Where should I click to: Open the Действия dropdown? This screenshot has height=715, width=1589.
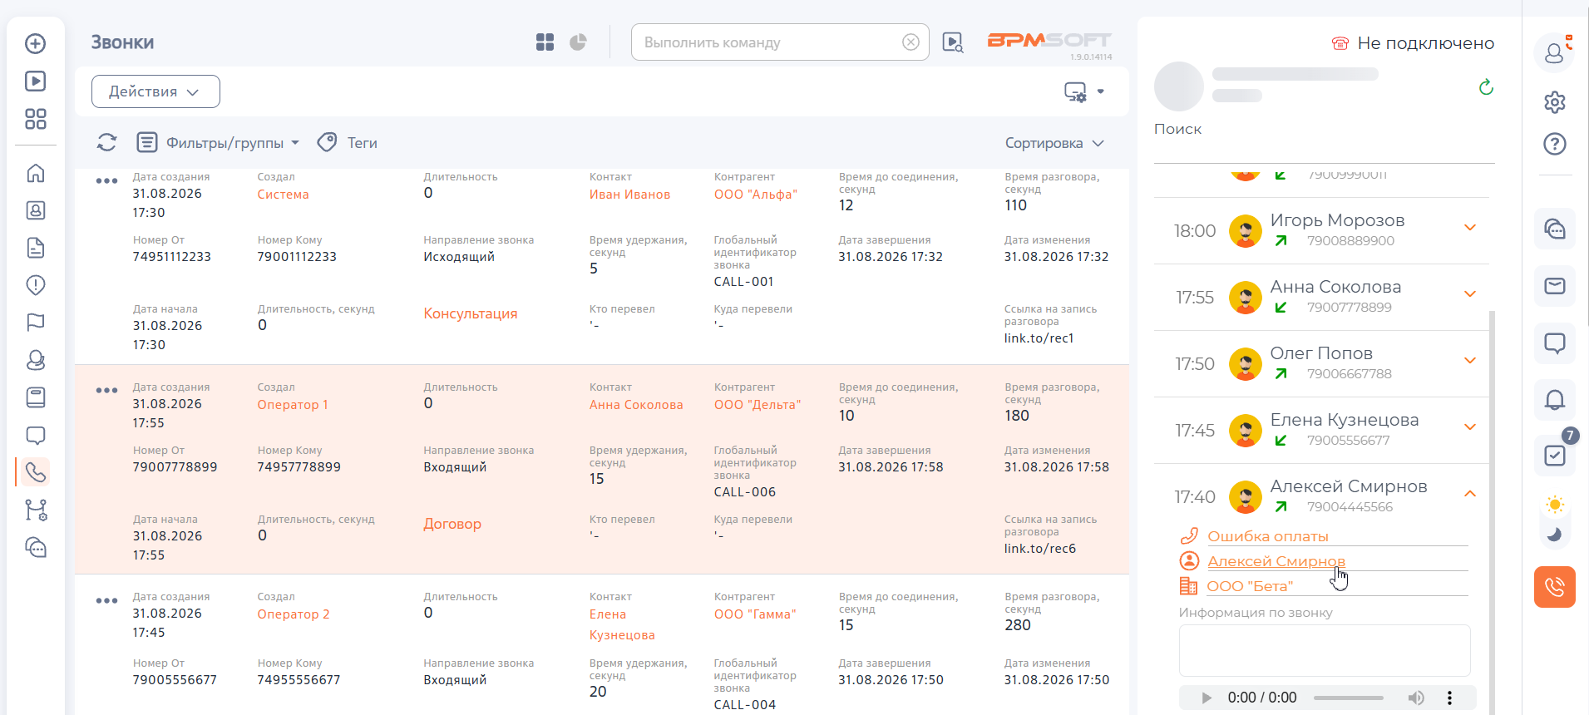155,91
